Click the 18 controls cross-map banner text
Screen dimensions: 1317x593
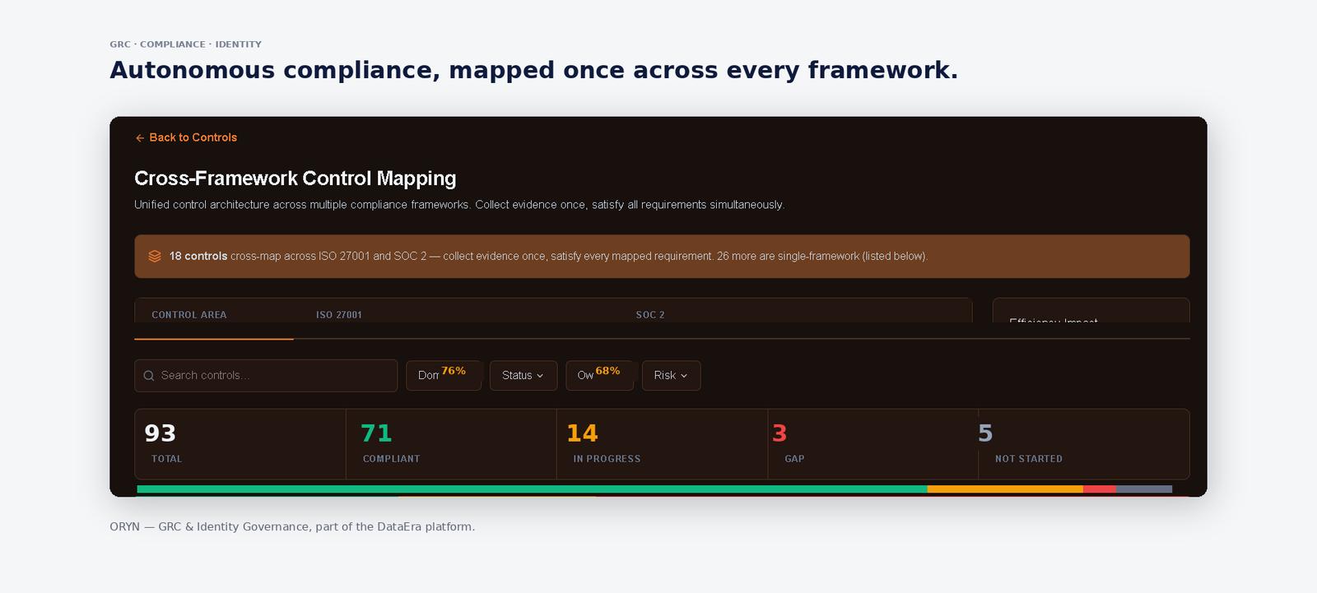point(548,257)
